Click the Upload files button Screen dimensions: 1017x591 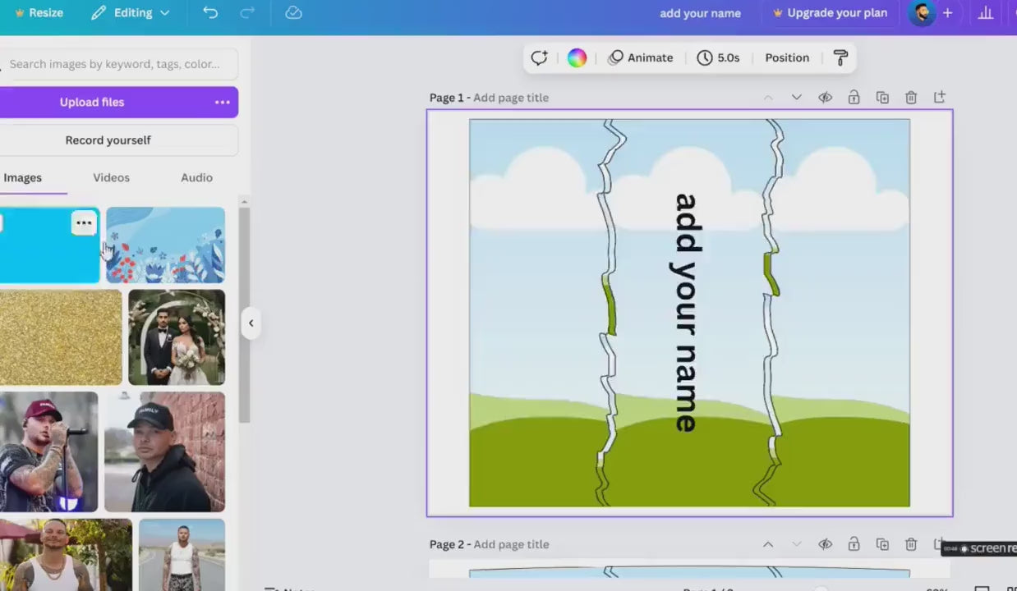pyautogui.click(x=92, y=103)
